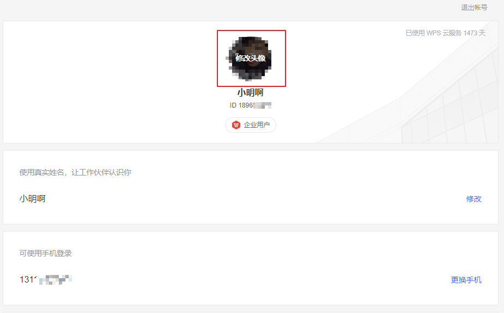Click the 更换手机 link
The width and height of the screenshot is (504, 313).
pyautogui.click(x=466, y=280)
